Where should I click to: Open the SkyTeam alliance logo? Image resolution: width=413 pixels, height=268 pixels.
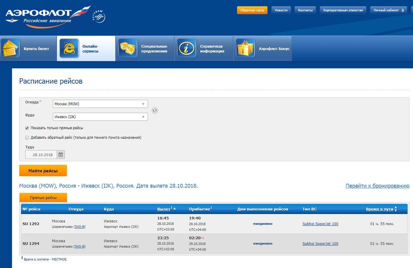pos(99,16)
